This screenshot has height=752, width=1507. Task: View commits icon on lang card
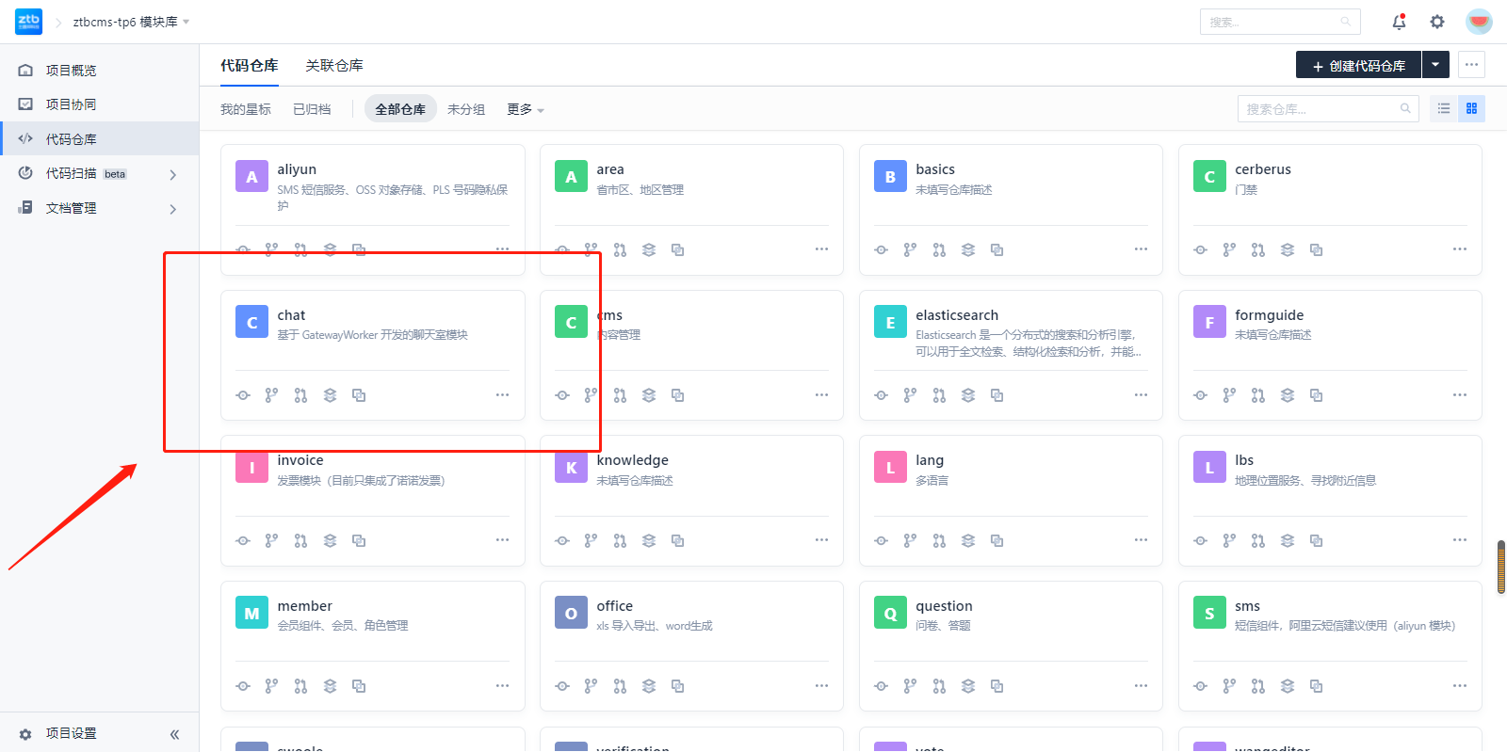881,540
